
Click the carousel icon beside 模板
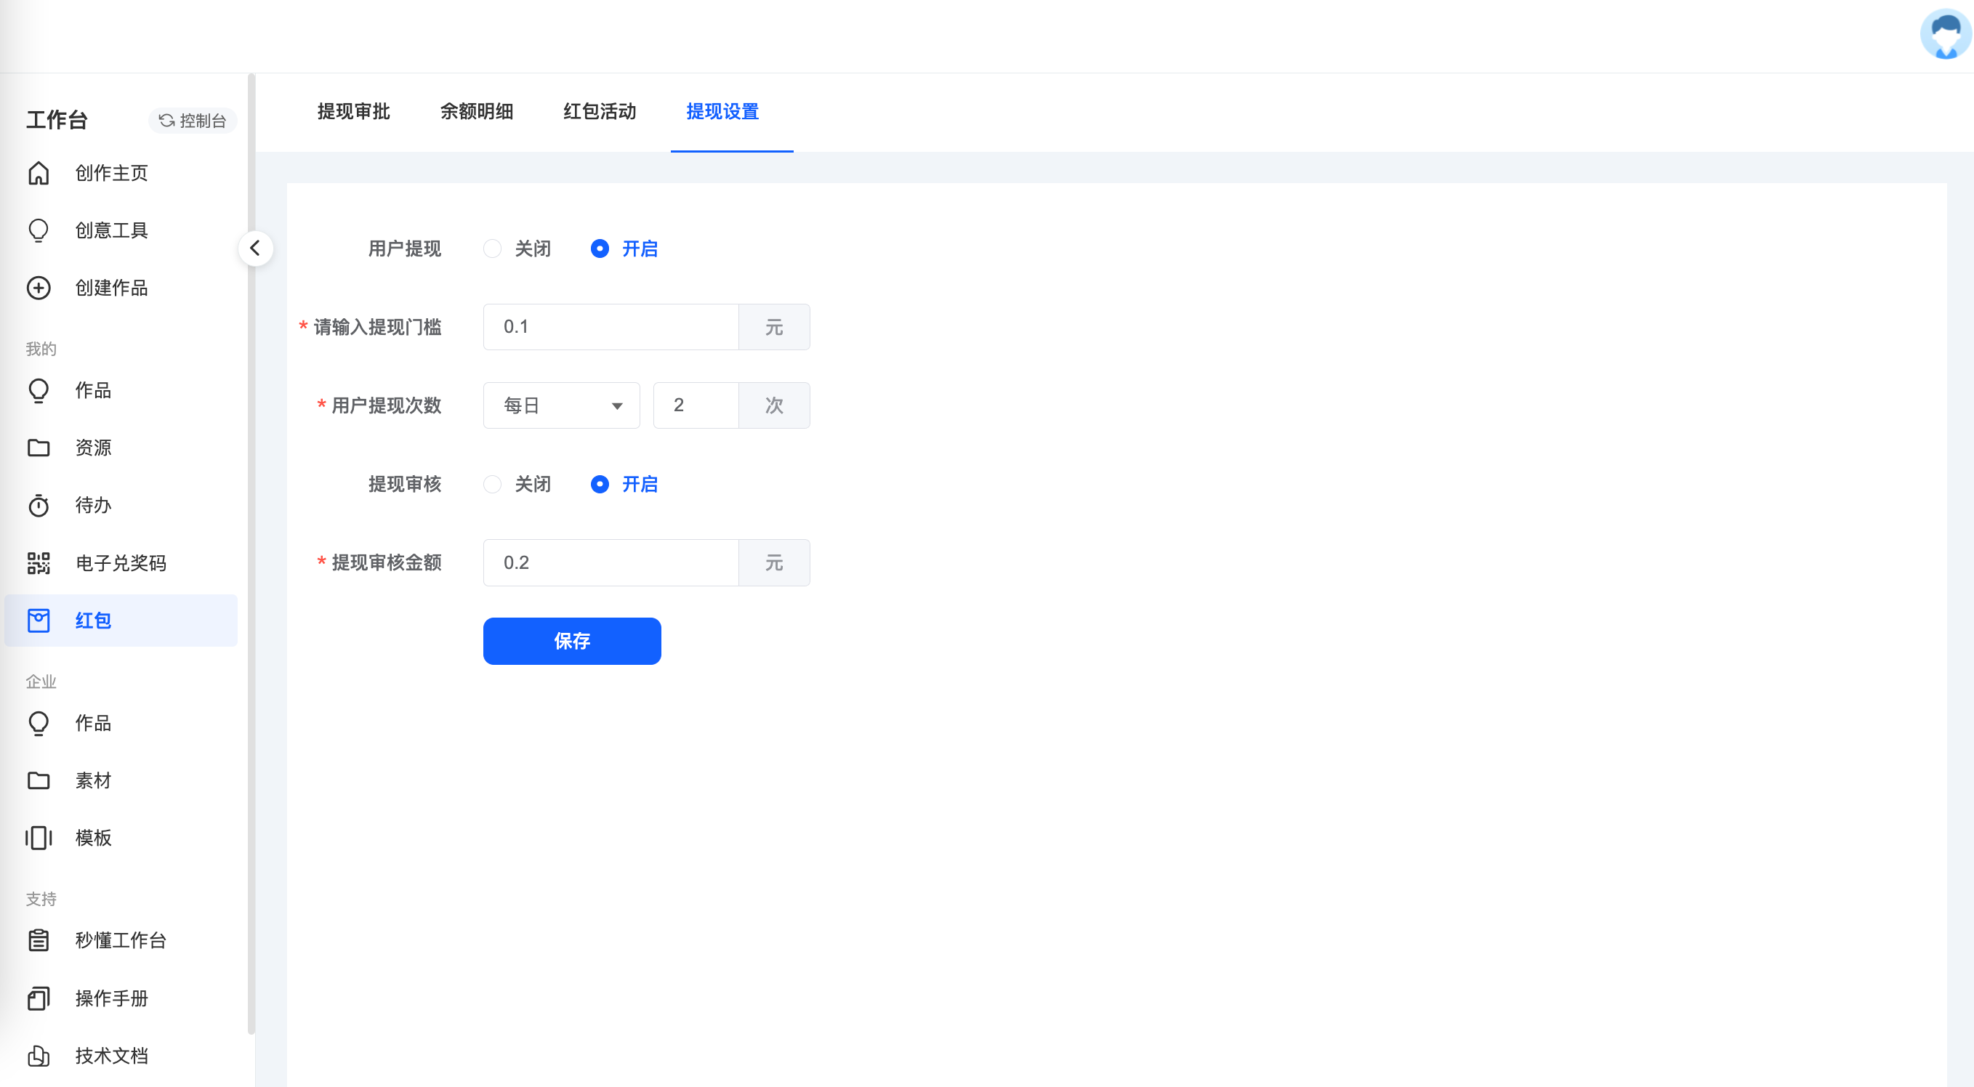point(39,838)
